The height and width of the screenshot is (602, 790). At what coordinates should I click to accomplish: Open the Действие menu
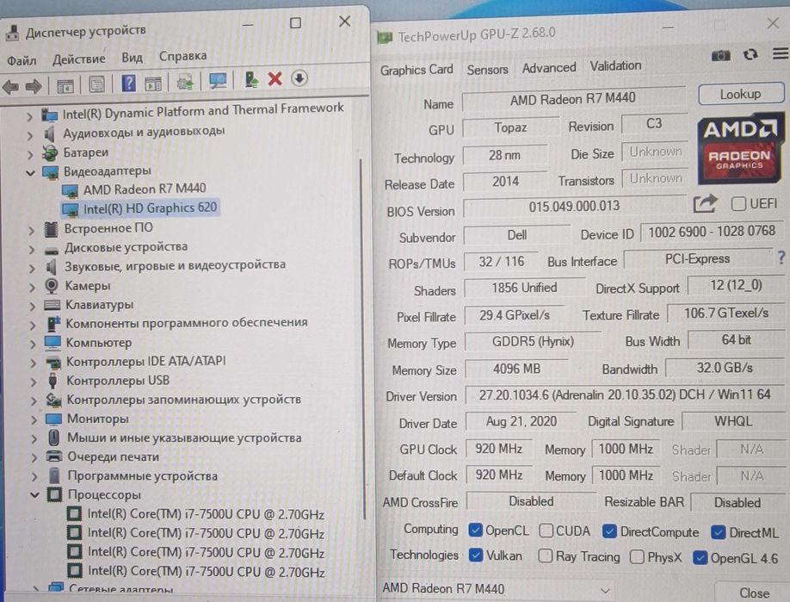point(79,59)
